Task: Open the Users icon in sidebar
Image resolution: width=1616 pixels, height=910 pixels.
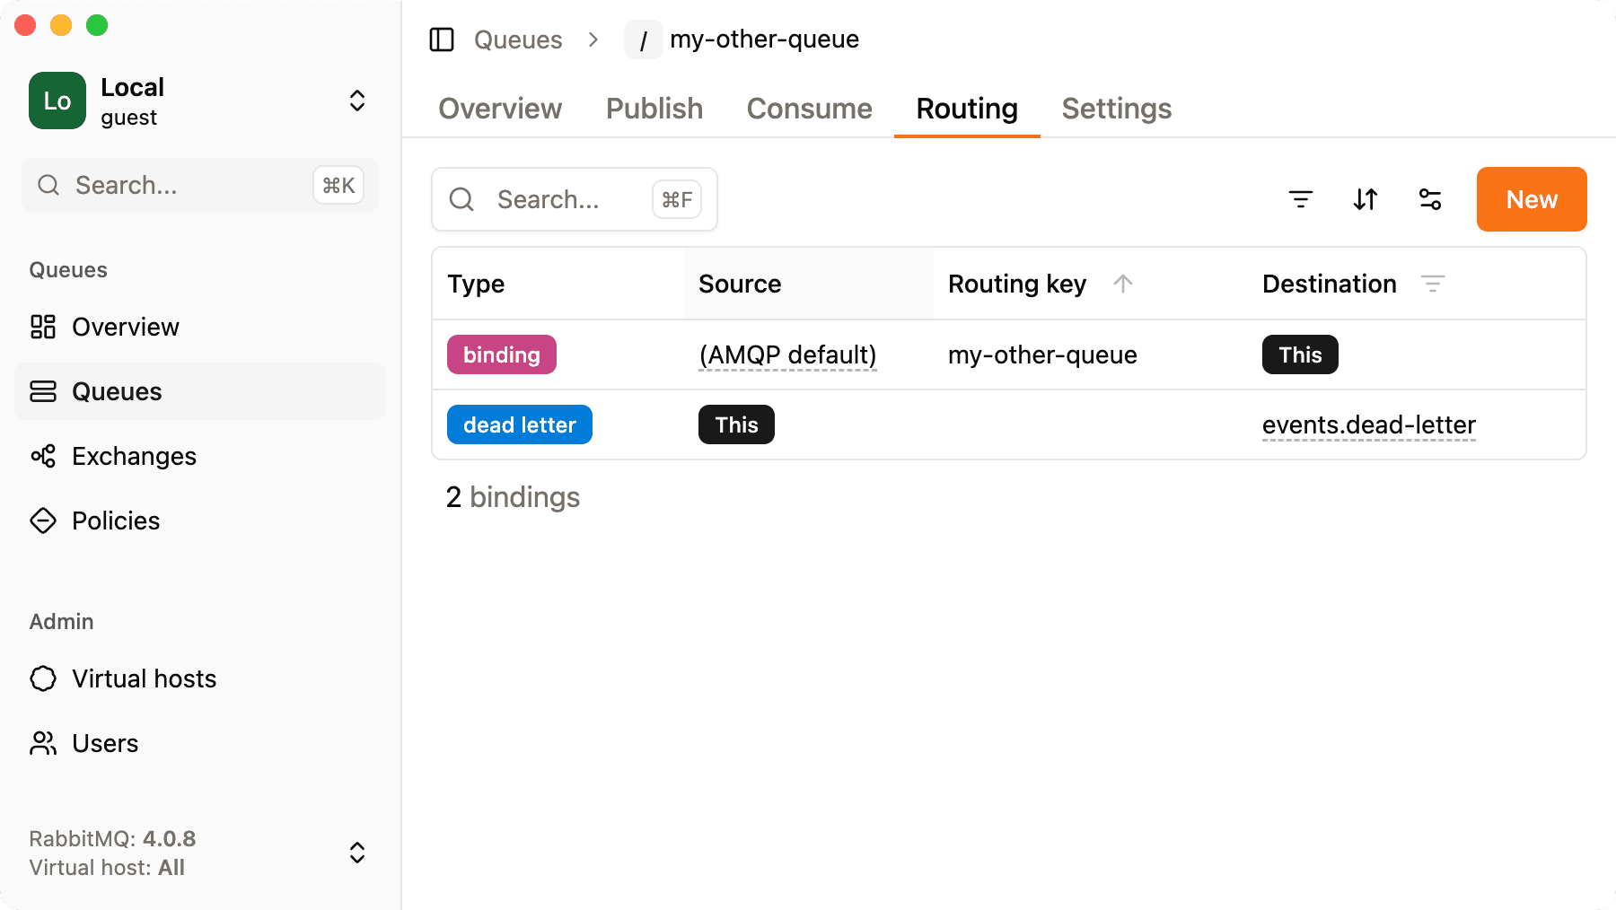Action: point(42,743)
